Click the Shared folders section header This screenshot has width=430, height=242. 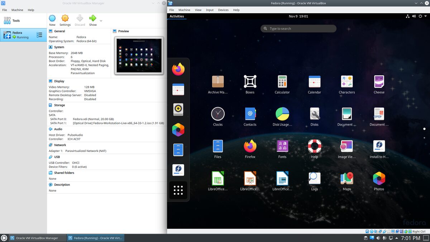click(x=64, y=172)
